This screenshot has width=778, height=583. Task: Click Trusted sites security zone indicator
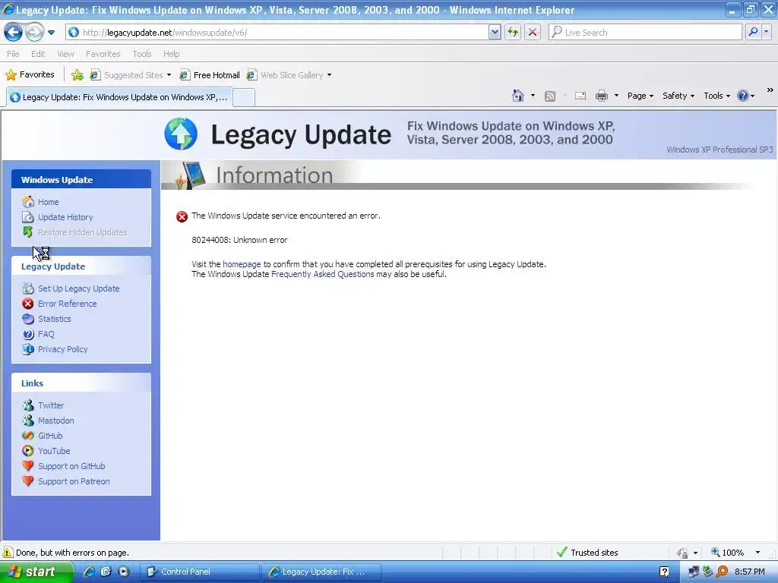tap(587, 553)
